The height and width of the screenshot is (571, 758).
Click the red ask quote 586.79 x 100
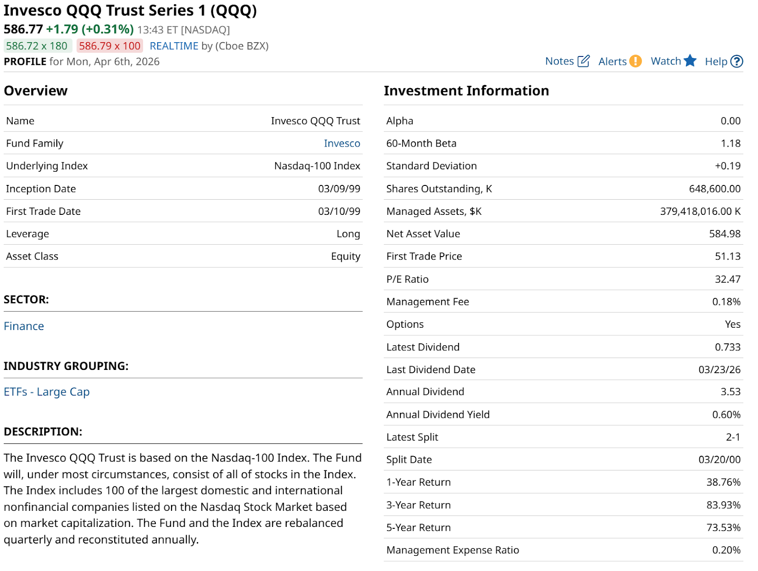(109, 46)
